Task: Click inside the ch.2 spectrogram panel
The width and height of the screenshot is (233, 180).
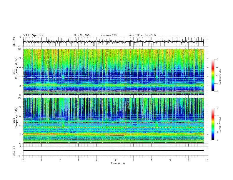Action: click(x=114, y=121)
